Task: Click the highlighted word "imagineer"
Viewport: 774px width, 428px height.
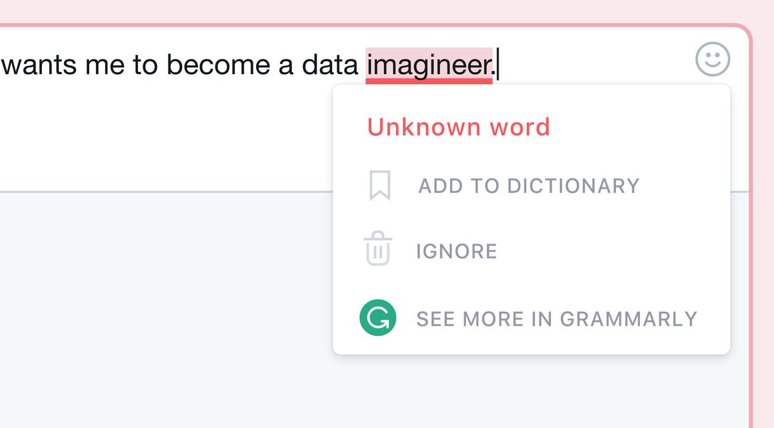Action: click(x=428, y=65)
